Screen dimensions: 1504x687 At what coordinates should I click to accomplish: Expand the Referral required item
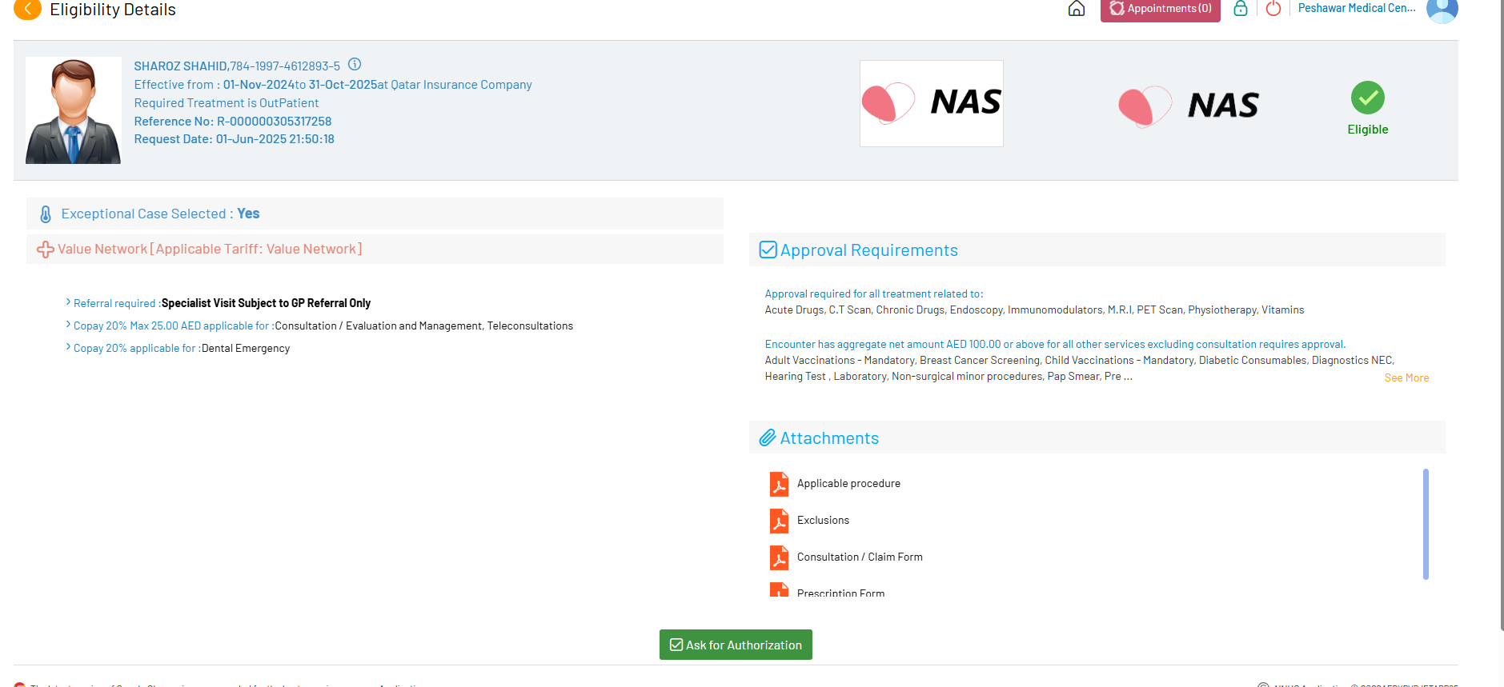tap(69, 303)
